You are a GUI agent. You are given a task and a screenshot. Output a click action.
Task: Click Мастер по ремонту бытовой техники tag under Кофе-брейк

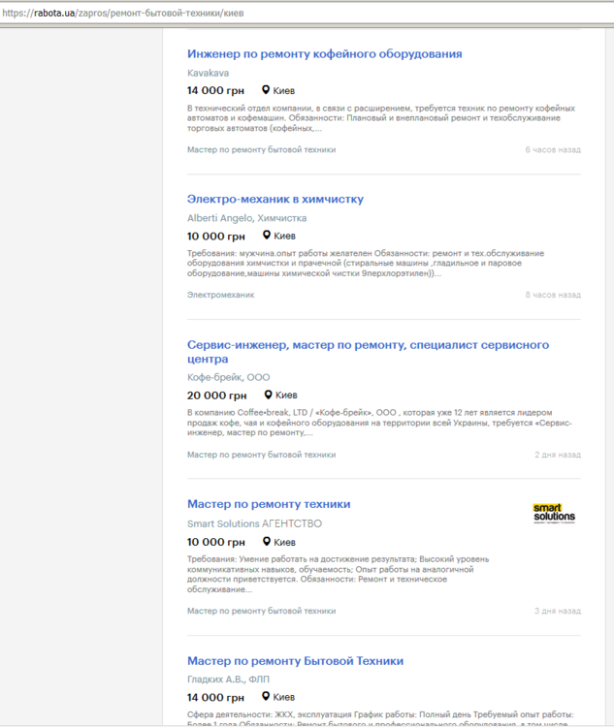(261, 455)
